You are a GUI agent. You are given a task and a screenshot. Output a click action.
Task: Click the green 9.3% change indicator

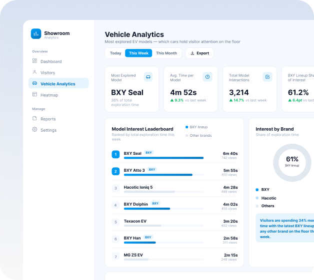pos(177,100)
